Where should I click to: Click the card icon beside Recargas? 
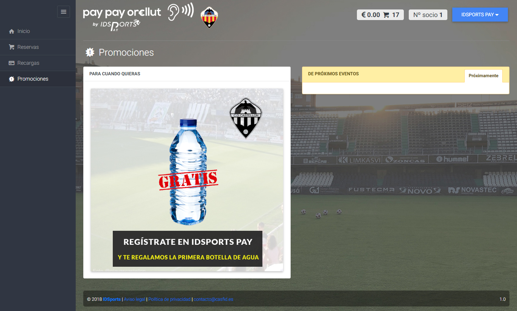[x=11, y=63]
